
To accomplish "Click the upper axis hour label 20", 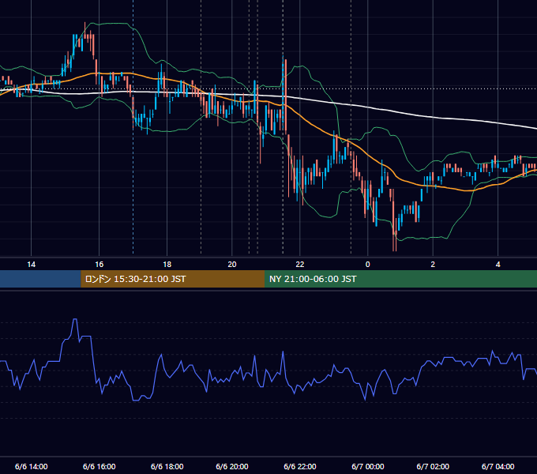I will [232, 265].
